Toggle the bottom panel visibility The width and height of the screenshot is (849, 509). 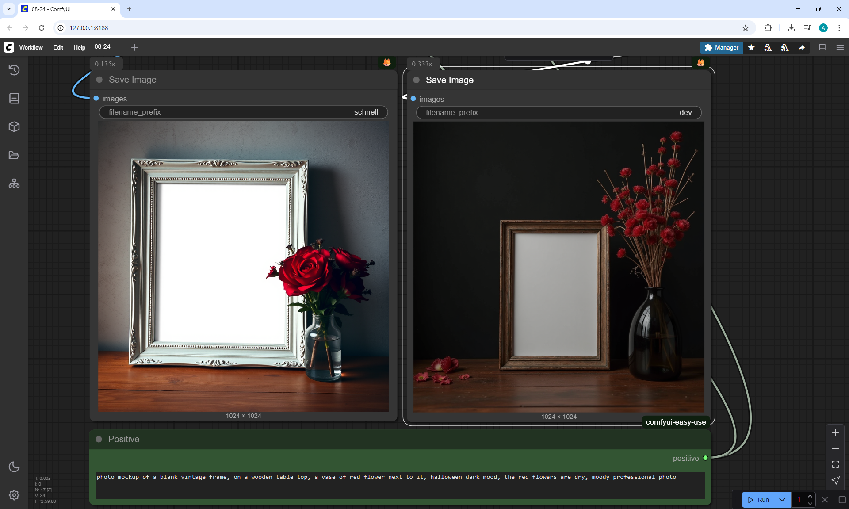822,47
